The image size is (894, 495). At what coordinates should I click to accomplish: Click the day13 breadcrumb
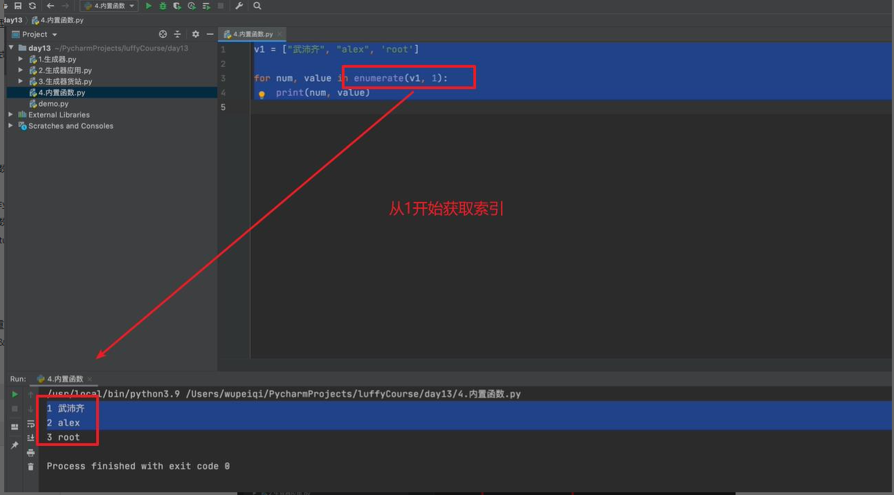point(12,20)
